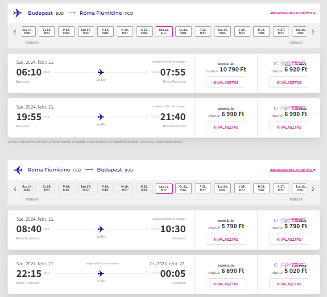Screen dimensions: 327x297
Task: Choose Discount Club 5 020 Ft Kiválasztás
Action: (289, 284)
